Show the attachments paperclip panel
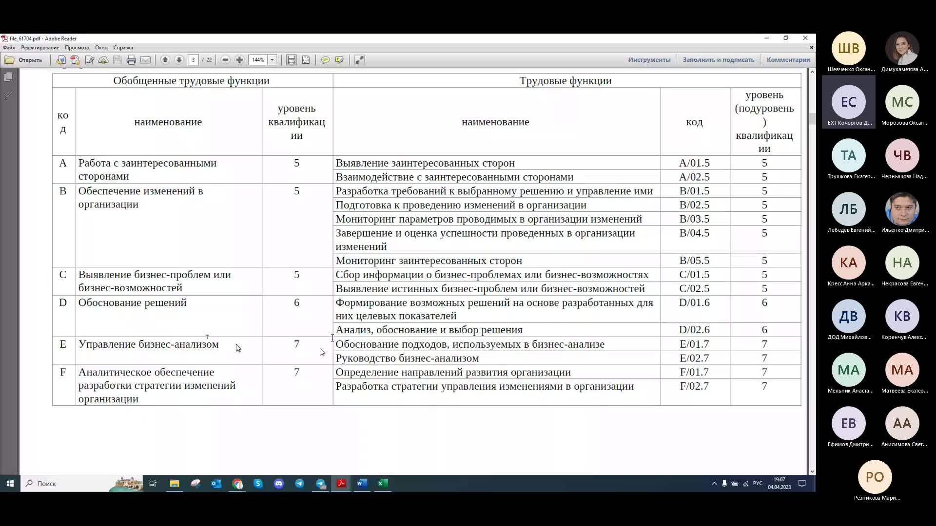 8,94
